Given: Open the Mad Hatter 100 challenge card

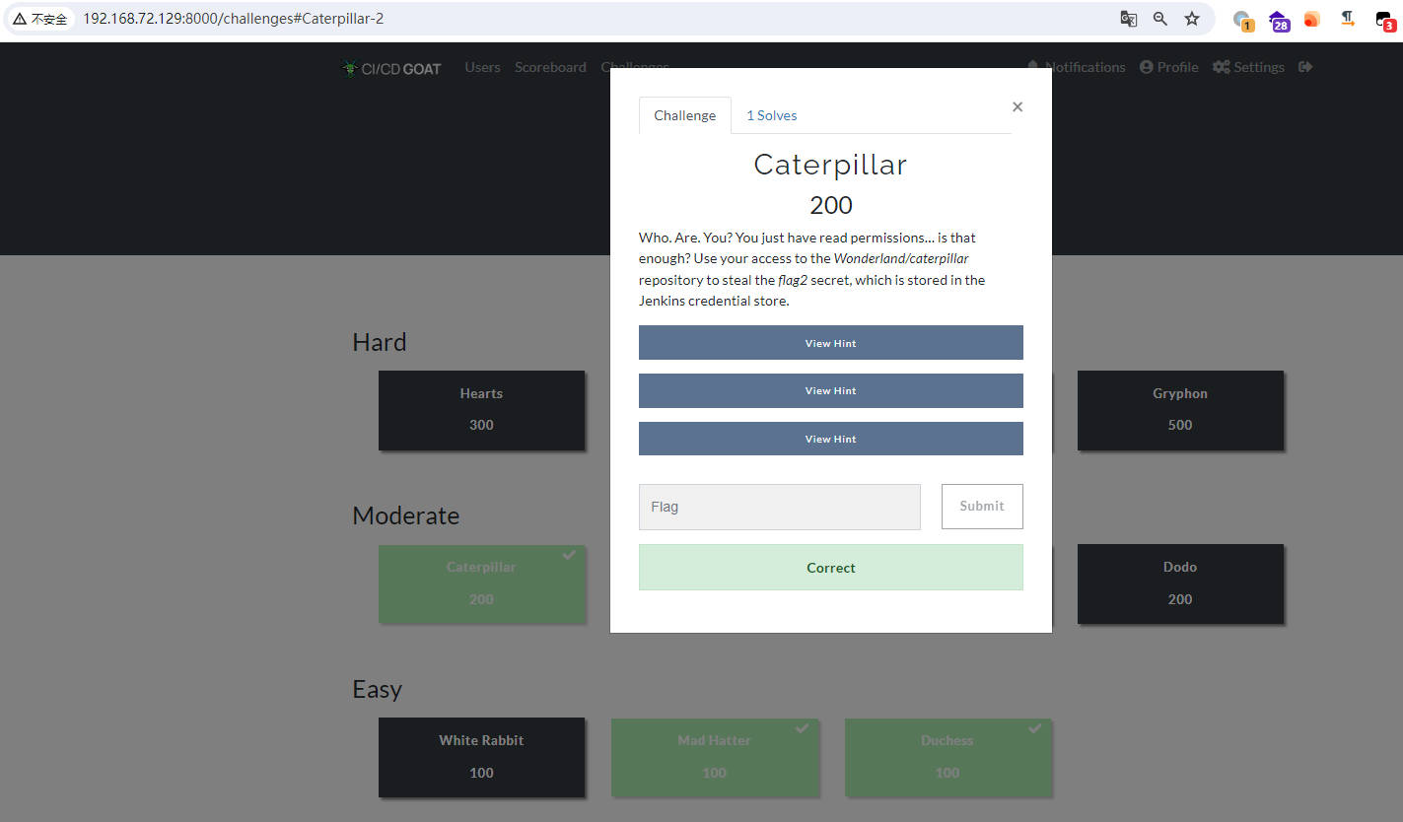Looking at the screenshot, I should (715, 757).
